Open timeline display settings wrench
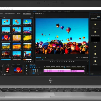This screenshot has height=101, width=101. (x=39, y=67)
